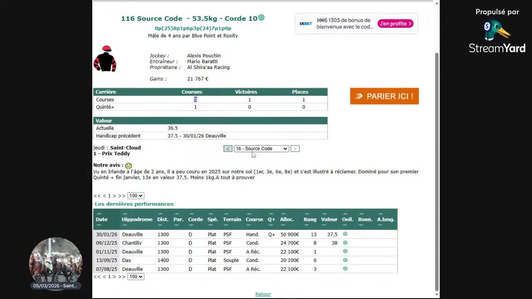Click the oeillères icon in the 30/01/26 row
Screen dimensions: 532x299
(345, 234)
